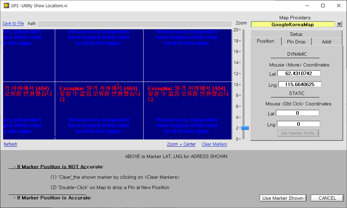Clear markers via the Clear Markers link
347x208 pixels.
[214, 144]
